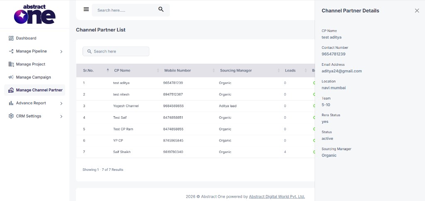Open CRM Settings menu item

(29, 116)
